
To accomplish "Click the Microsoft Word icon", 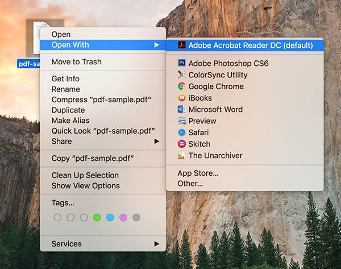I will click(x=182, y=109).
